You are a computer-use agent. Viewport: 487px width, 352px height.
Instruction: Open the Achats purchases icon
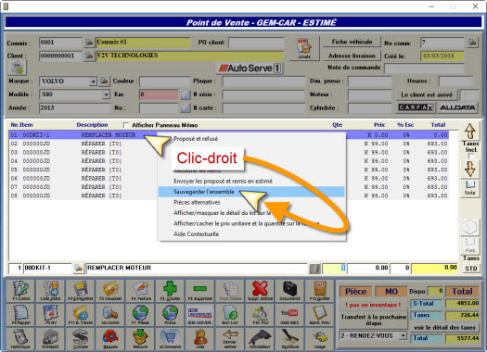pyautogui.click(x=303, y=48)
